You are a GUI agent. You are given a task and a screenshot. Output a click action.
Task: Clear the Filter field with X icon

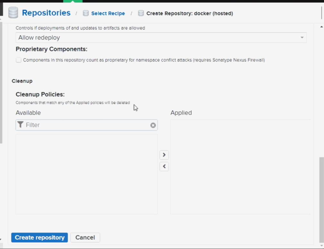coord(153,125)
